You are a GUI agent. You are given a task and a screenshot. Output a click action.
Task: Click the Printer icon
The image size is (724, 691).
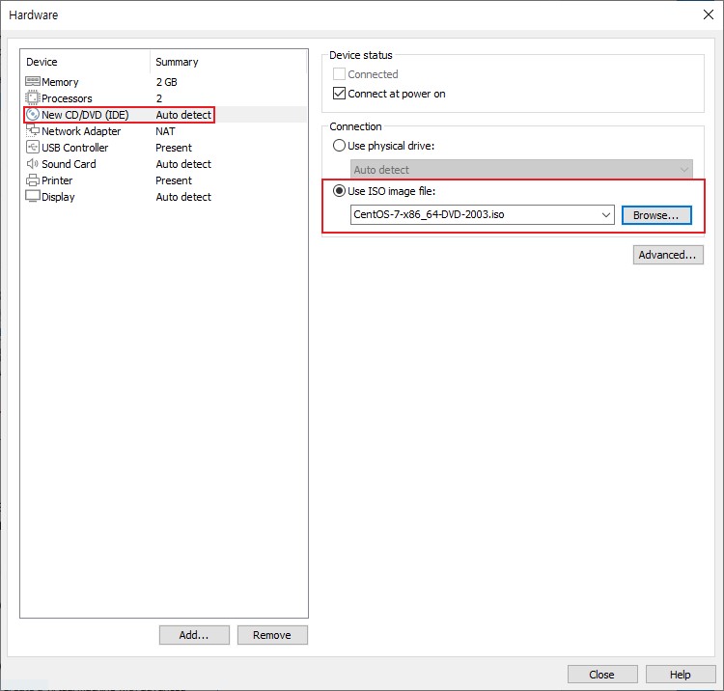tap(32, 180)
